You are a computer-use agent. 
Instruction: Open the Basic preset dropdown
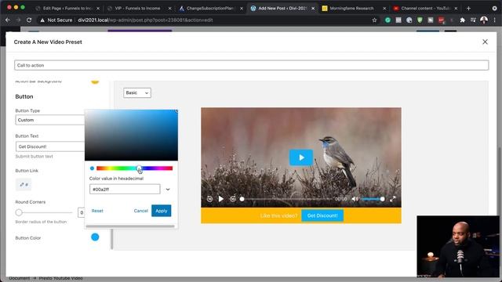pos(137,92)
